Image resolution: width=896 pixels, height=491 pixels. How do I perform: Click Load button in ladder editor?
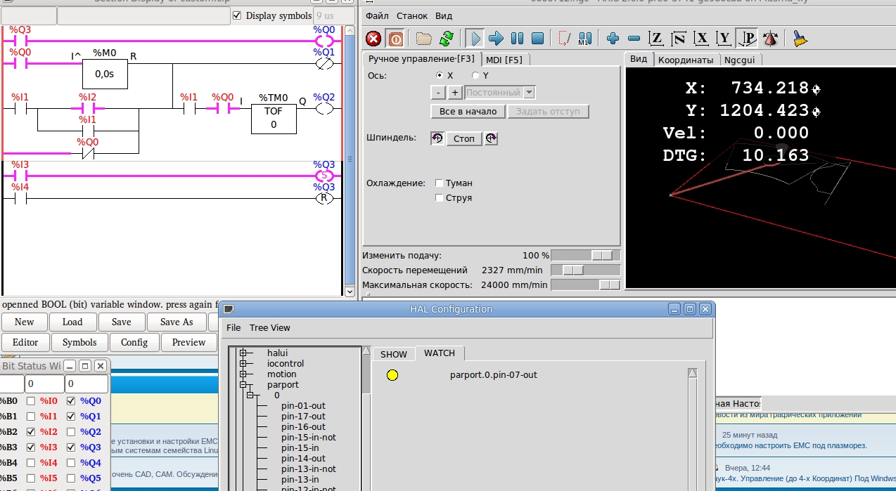click(72, 322)
